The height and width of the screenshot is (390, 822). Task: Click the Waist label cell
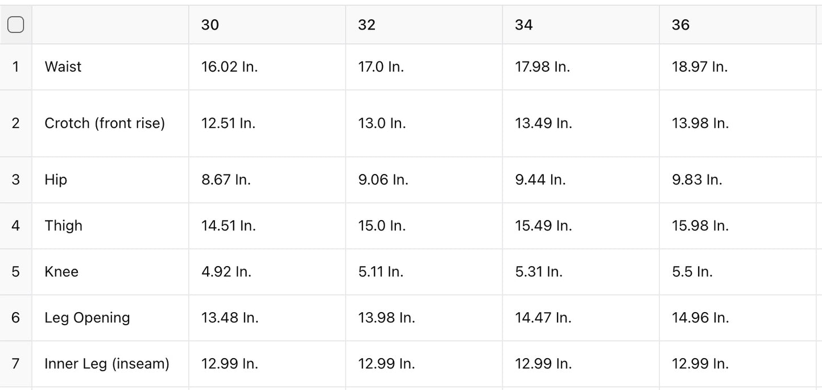tap(63, 67)
